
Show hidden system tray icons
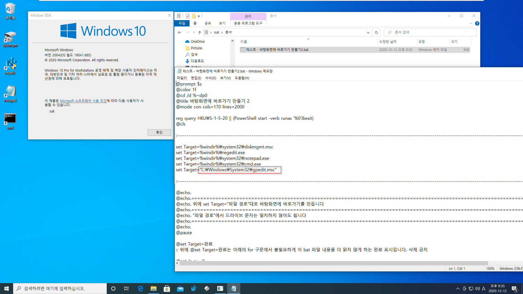point(458,289)
